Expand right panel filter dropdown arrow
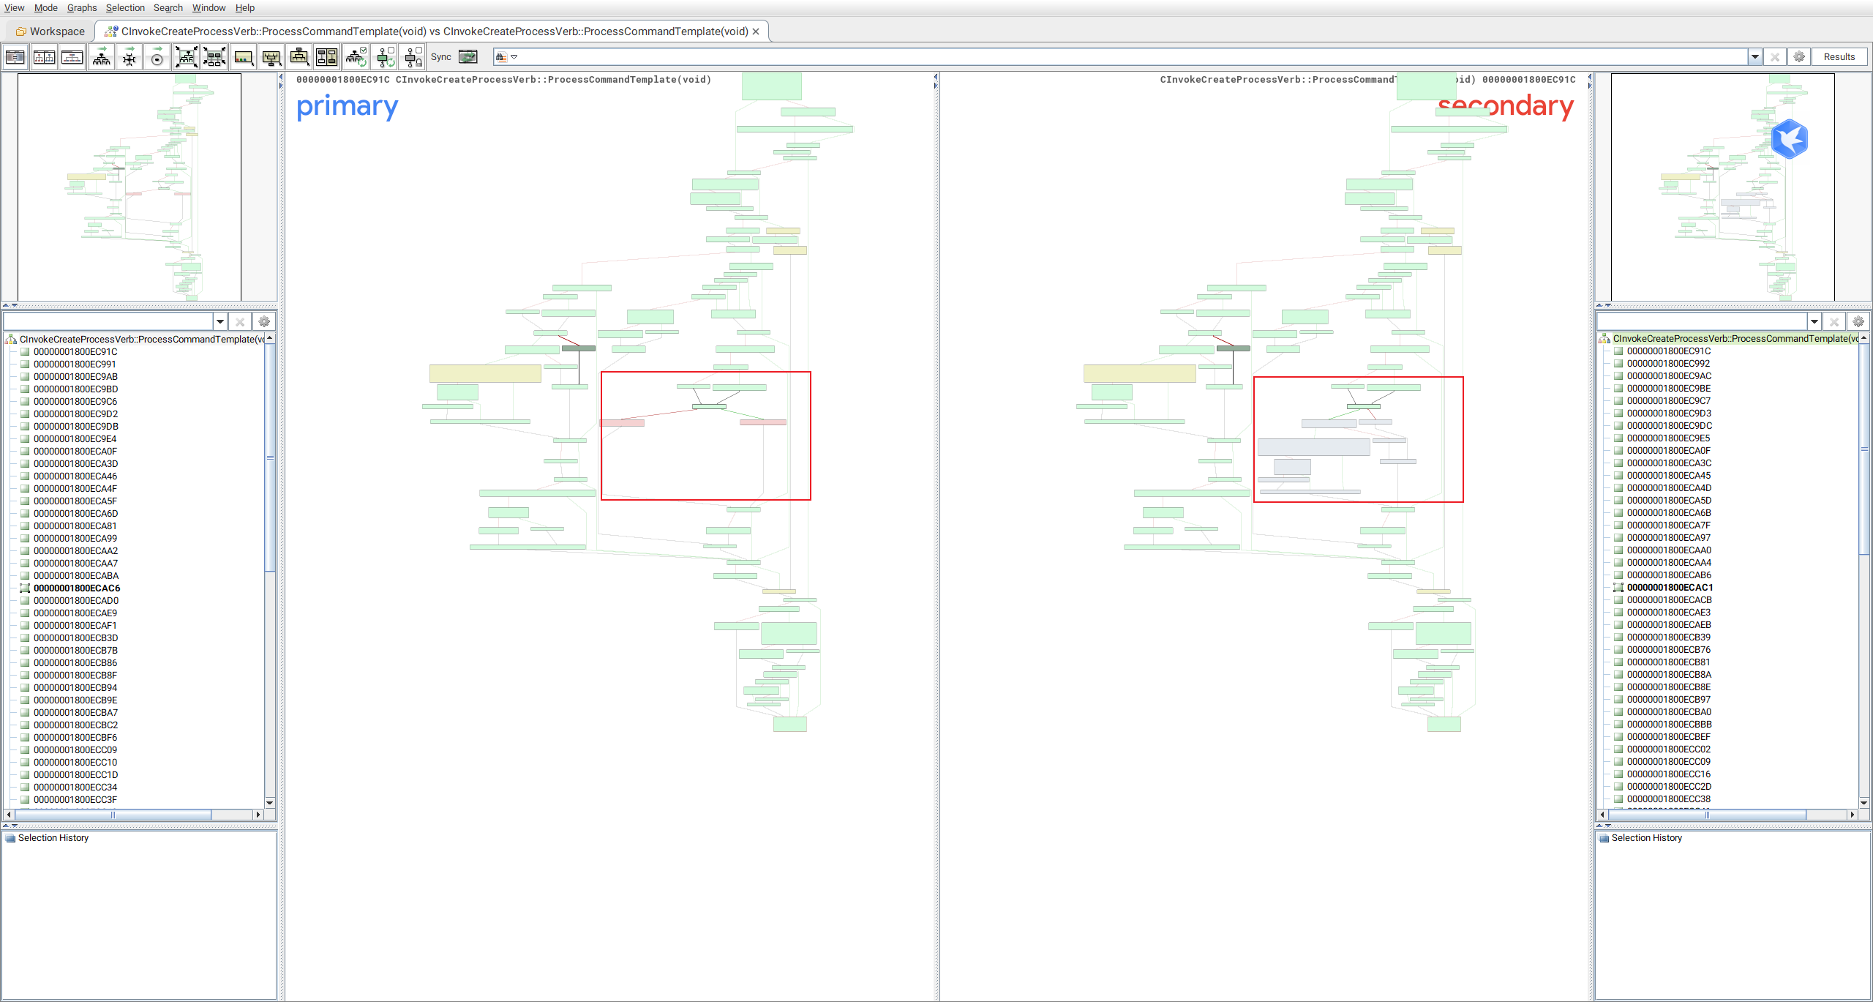This screenshot has height=1002, width=1873. [x=1814, y=321]
